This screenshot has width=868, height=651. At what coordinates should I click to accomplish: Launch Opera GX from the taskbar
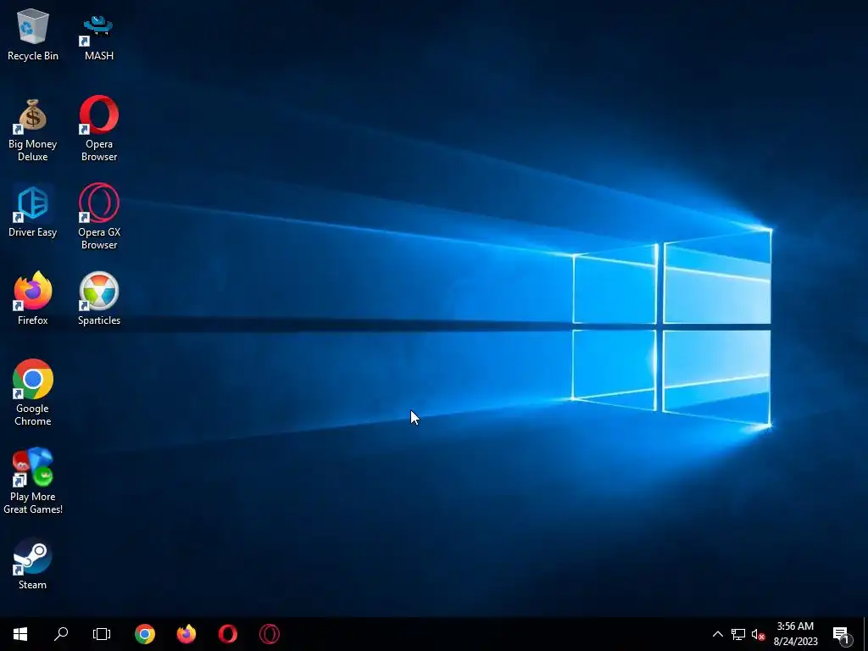click(270, 634)
